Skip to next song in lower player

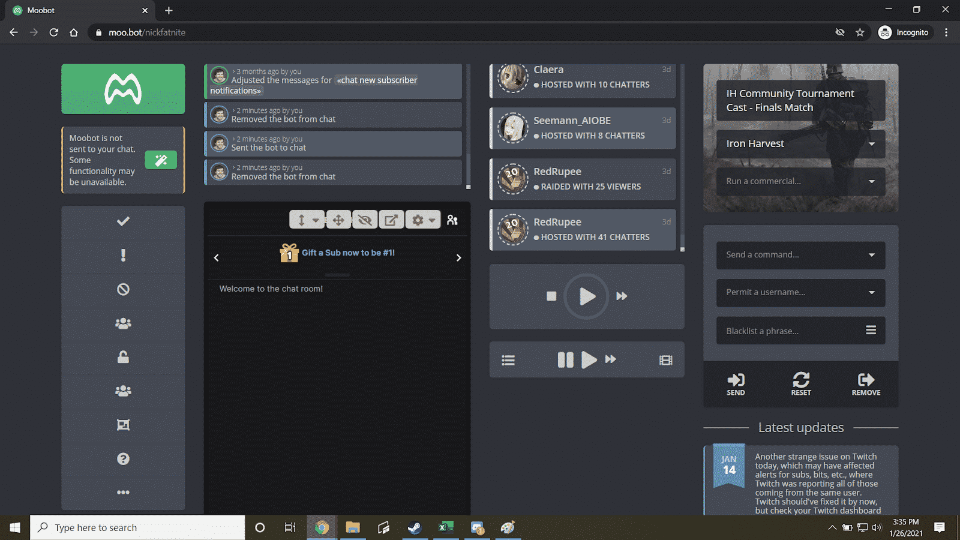610,359
